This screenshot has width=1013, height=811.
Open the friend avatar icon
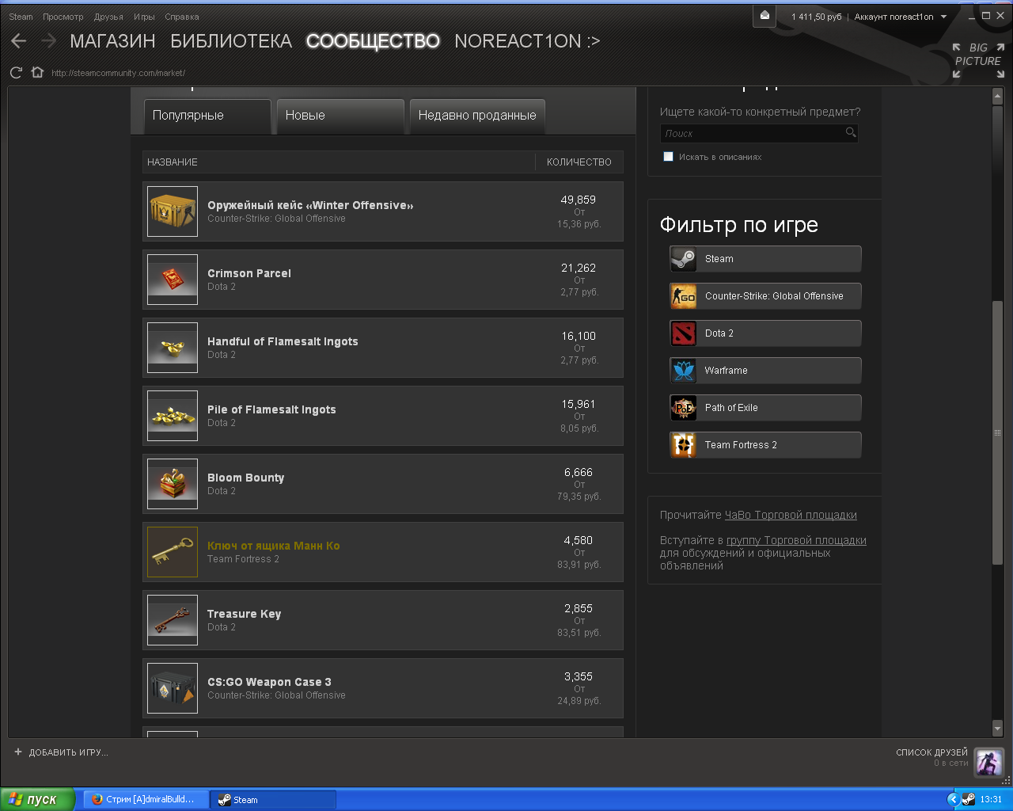[x=988, y=762]
